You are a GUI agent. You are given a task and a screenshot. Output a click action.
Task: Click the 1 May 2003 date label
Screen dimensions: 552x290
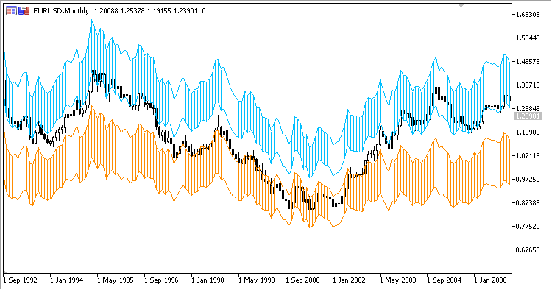tap(397, 280)
